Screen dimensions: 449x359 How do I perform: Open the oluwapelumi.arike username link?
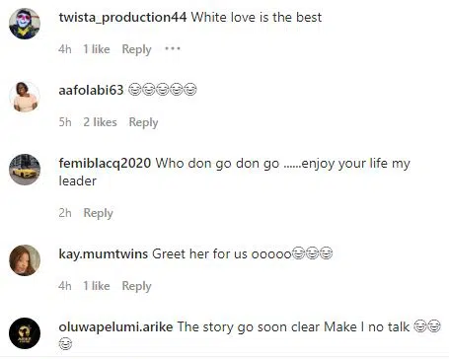[115, 327]
